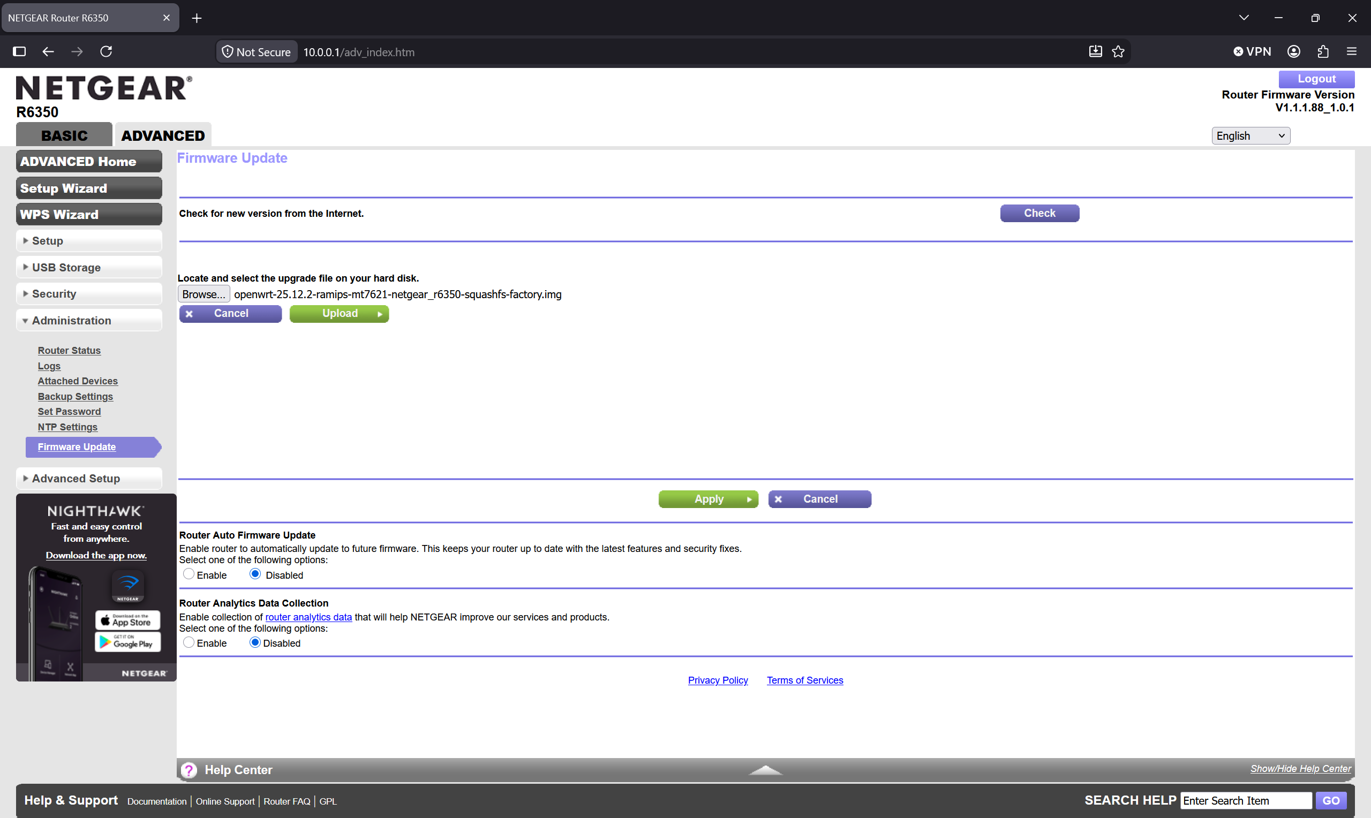This screenshot has width=1371, height=818.
Task: Click the save page icon in address bar
Action: pyautogui.click(x=1095, y=51)
